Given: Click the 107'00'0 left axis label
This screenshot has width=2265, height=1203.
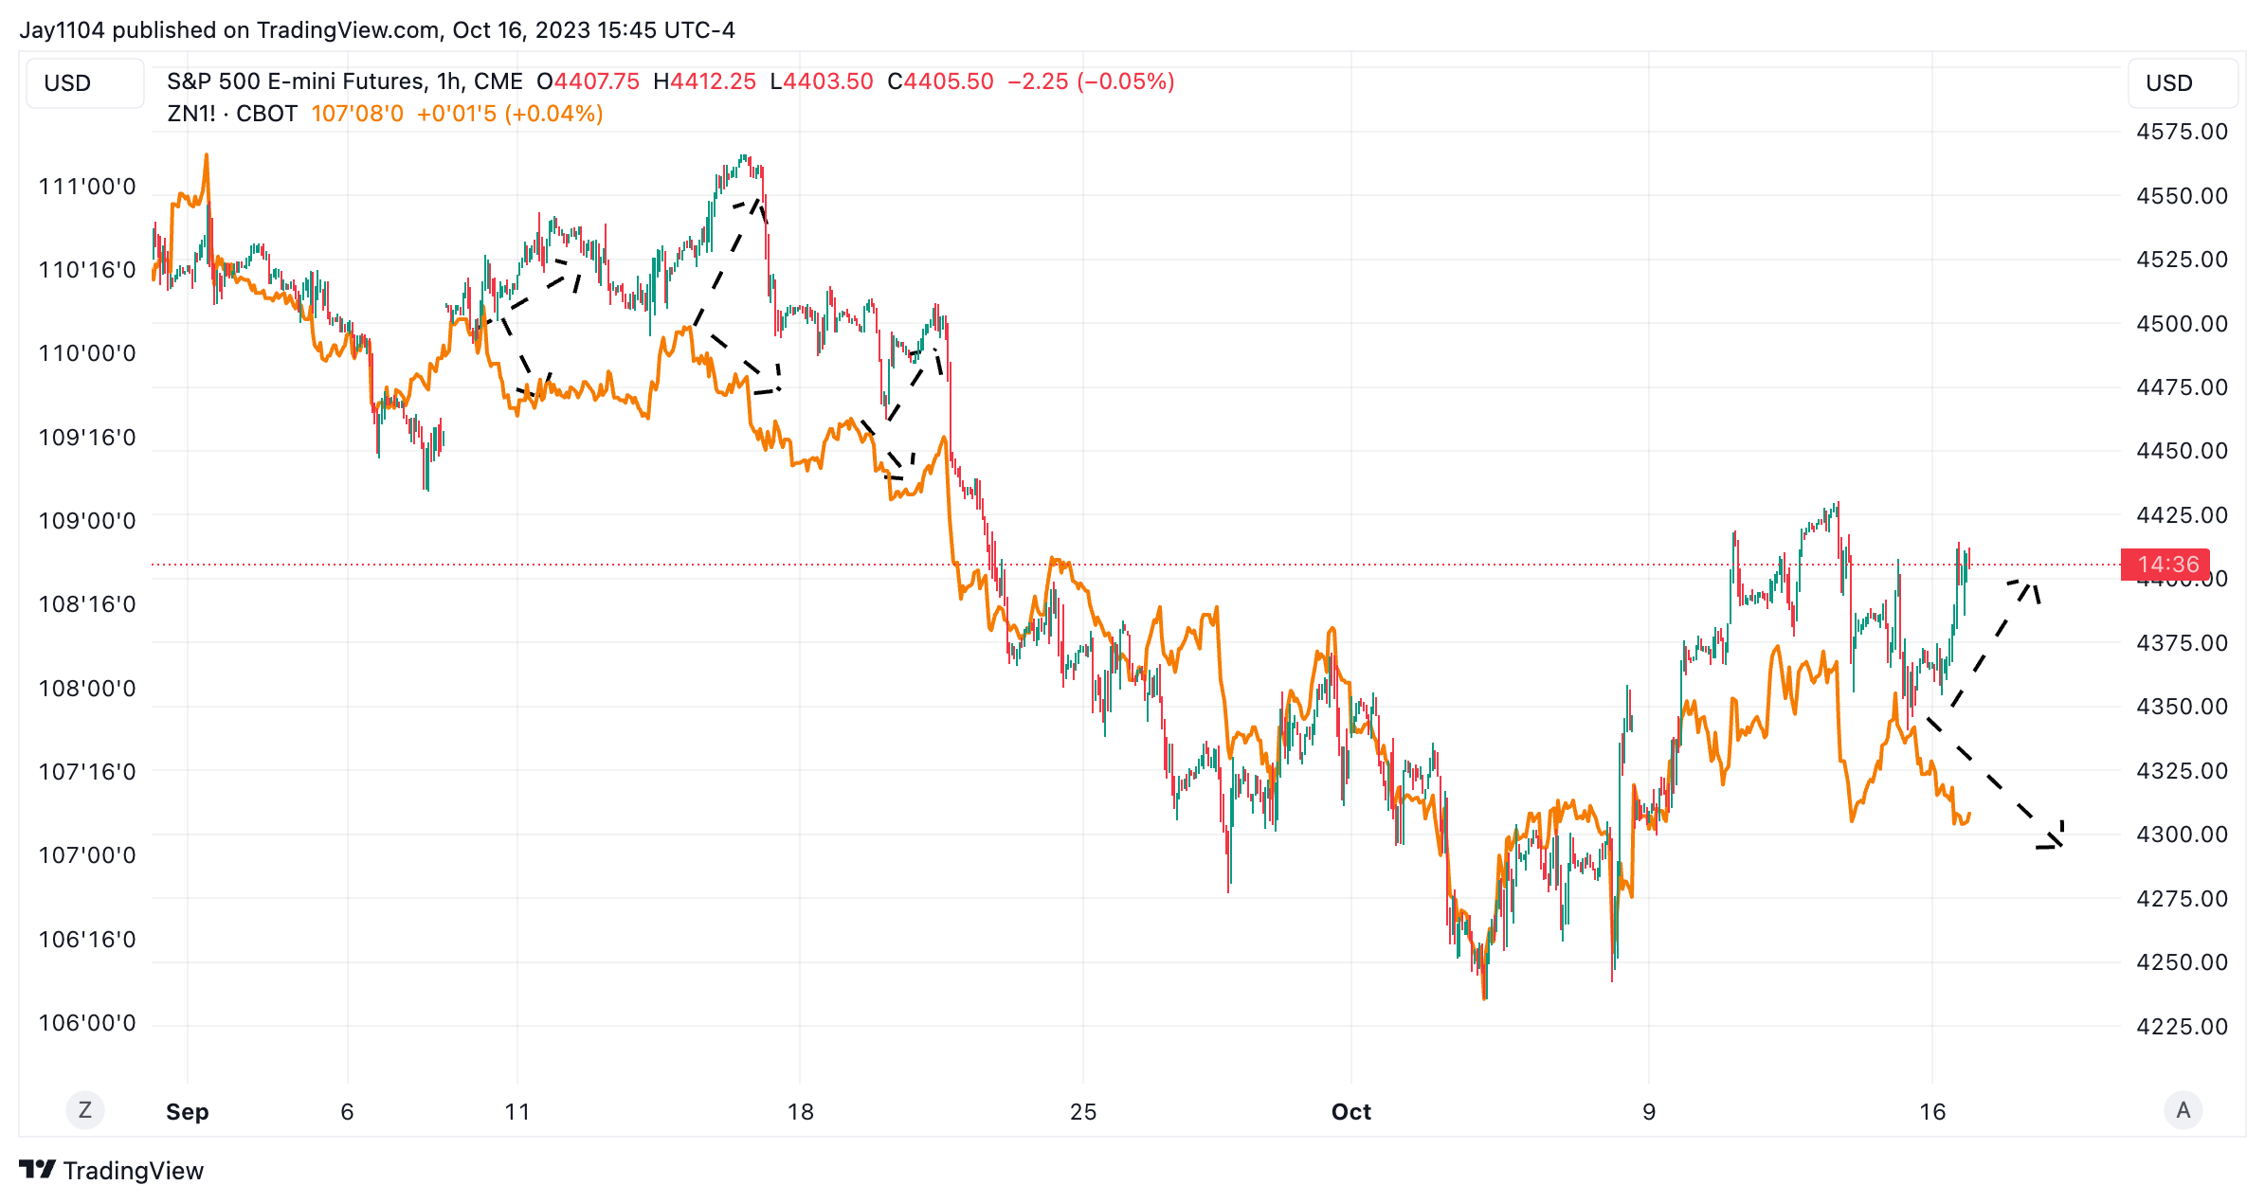Looking at the screenshot, I should [x=87, y=855].
